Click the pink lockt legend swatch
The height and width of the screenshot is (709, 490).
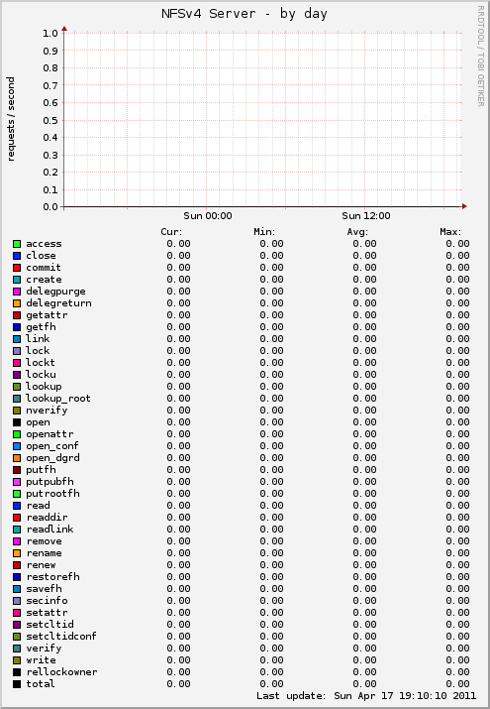[x=17, y=363]
